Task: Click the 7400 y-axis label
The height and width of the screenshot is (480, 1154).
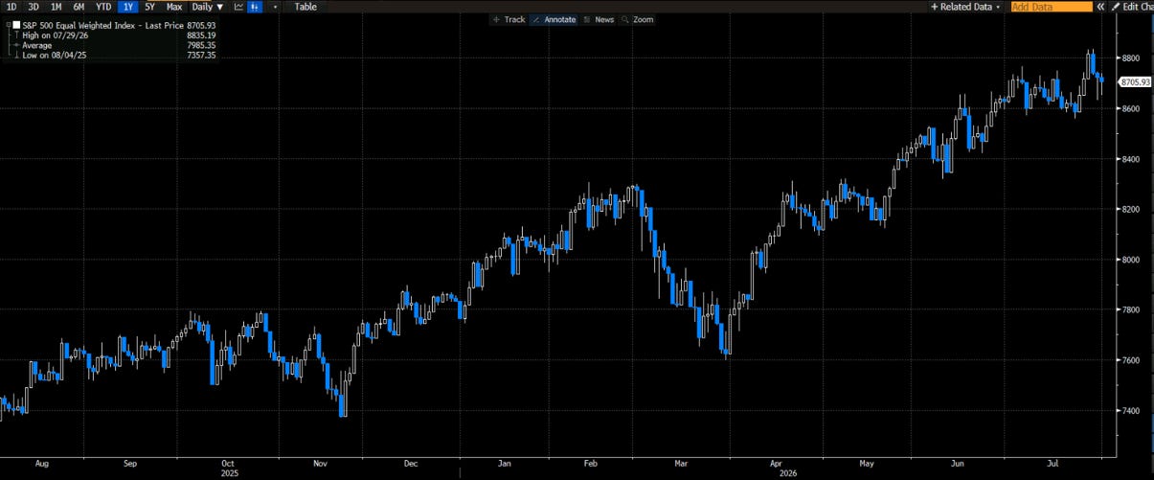Action: click(x=1130, y=411)
